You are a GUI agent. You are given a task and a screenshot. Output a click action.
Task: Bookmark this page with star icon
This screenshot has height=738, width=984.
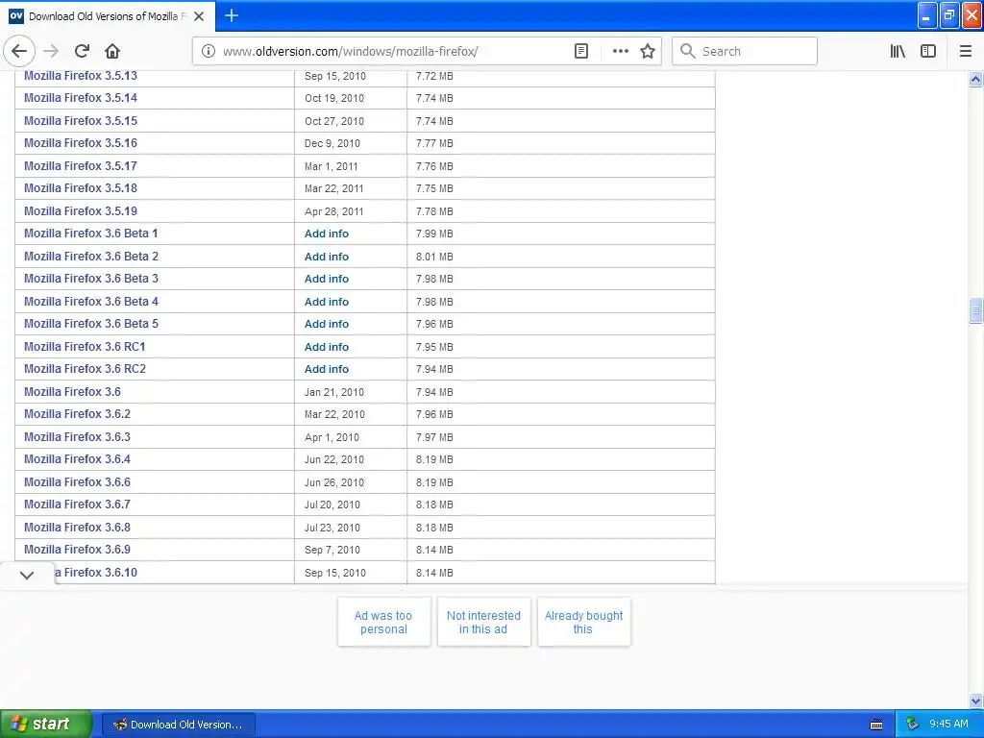click(648, 52)
